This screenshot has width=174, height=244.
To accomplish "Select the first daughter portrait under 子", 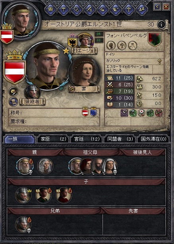I will point(43,195).
